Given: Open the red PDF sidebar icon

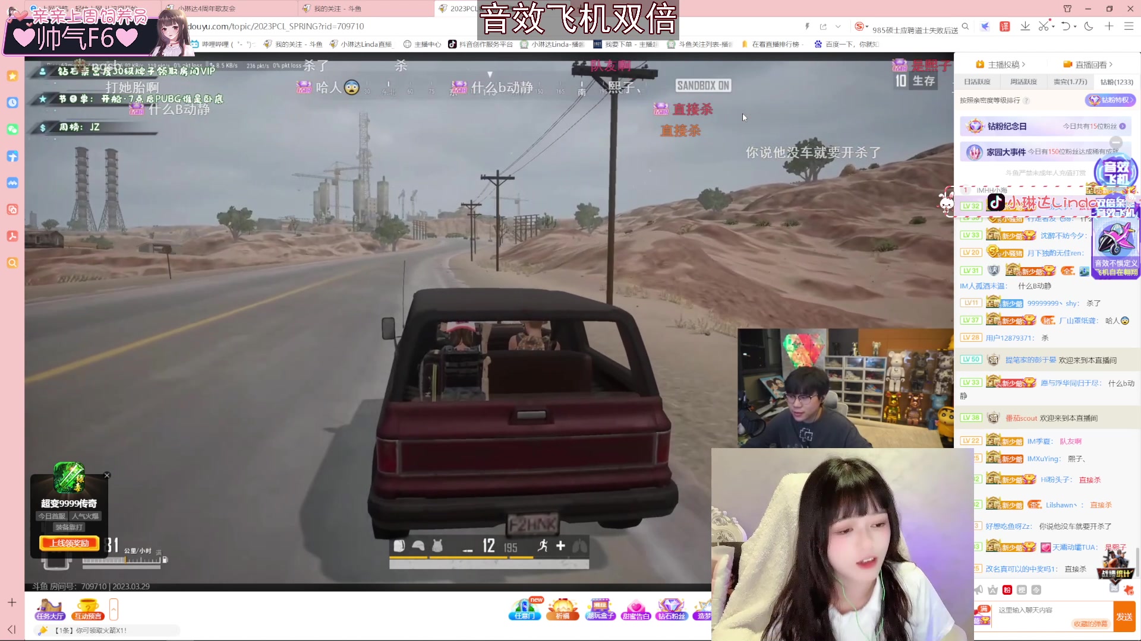Looking at the screenshot, I should [12, 236].
